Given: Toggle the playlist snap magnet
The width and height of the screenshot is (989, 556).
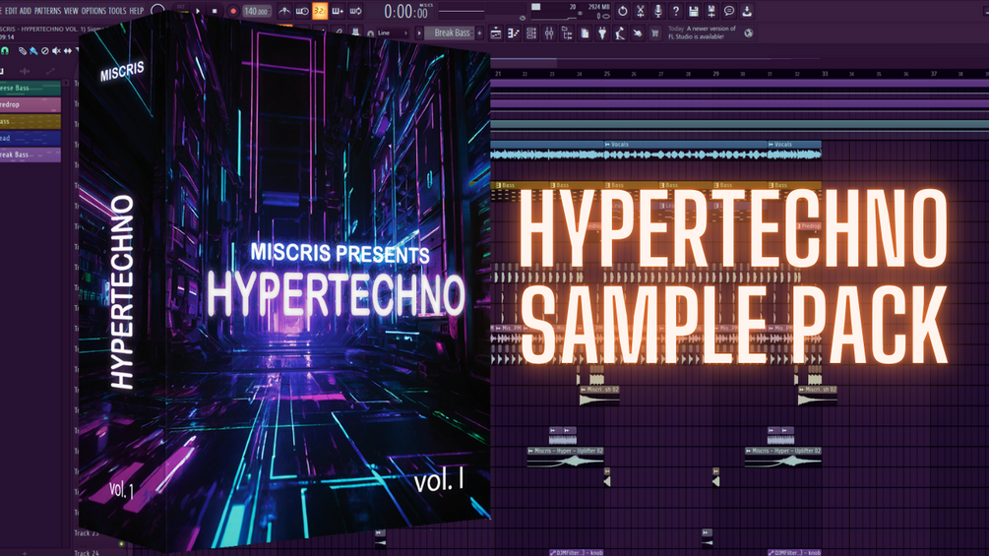Looking at the screenshot, I should [x=5, y=51].
